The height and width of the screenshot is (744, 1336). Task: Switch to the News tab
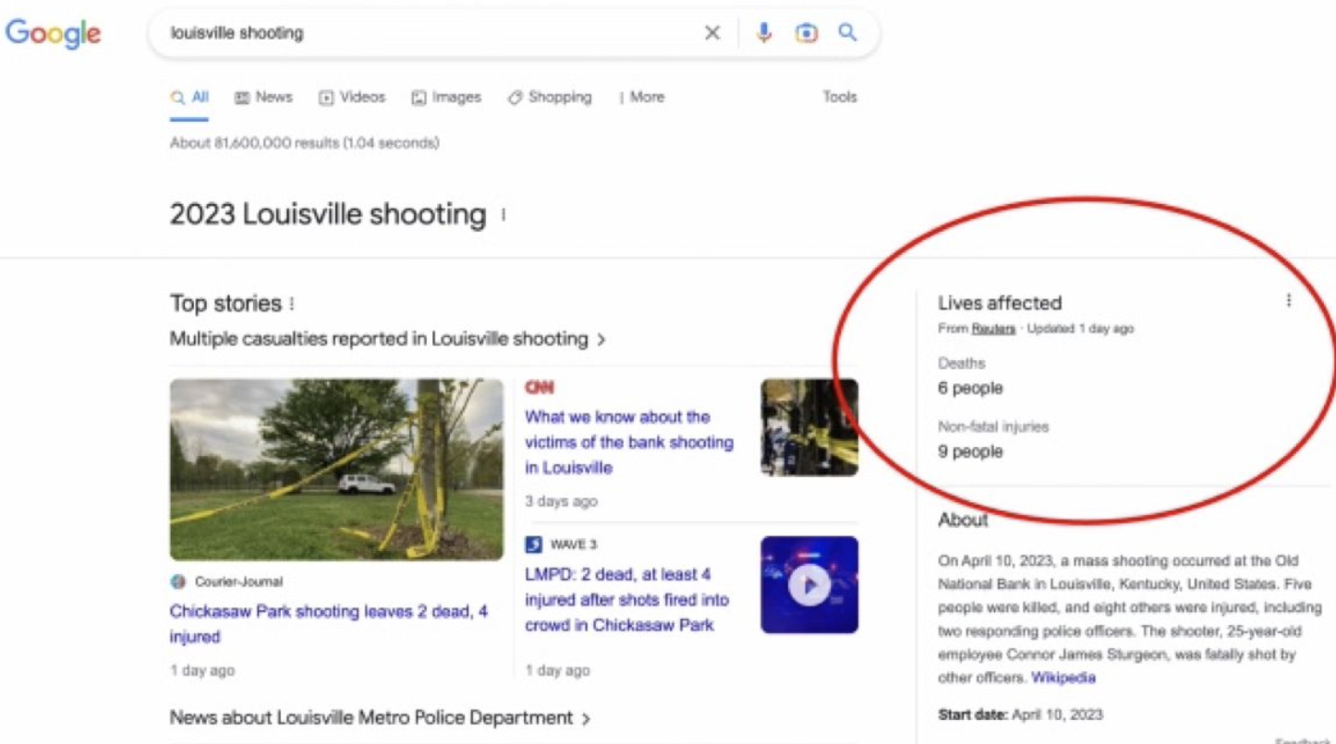point(263,97)
